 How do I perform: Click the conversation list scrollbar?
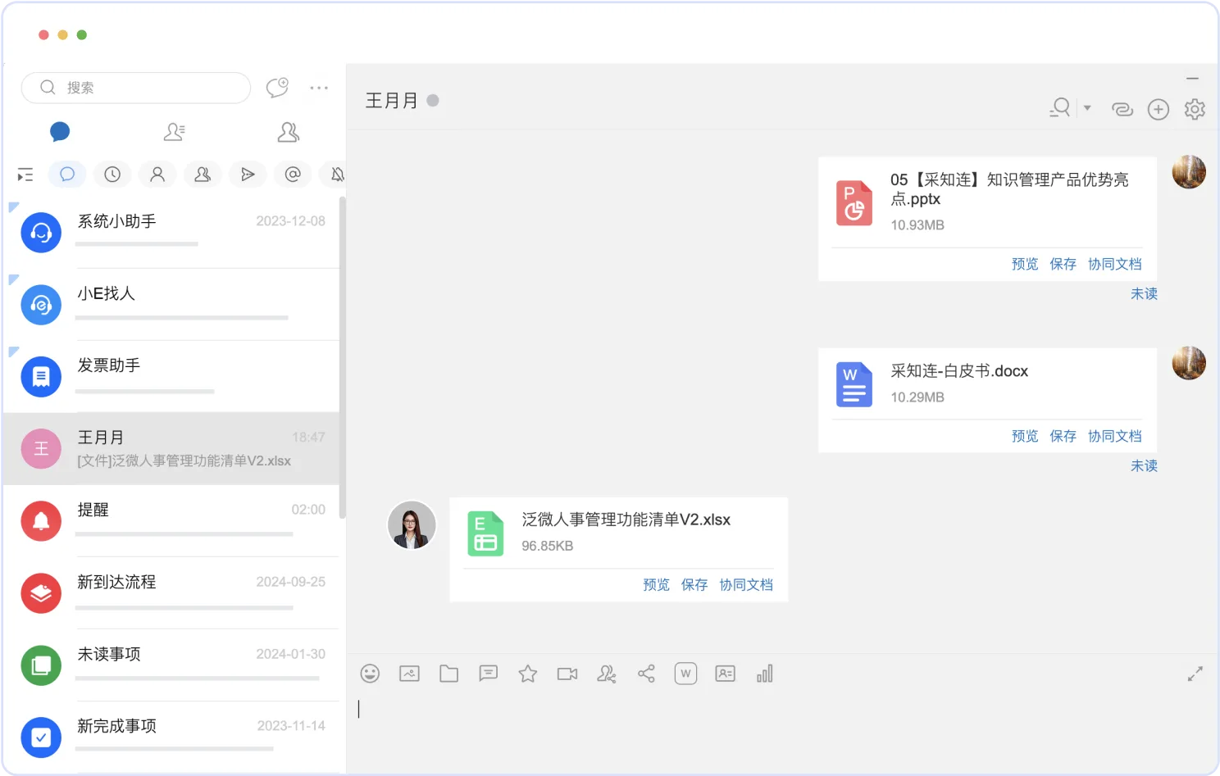coord(343,356)
